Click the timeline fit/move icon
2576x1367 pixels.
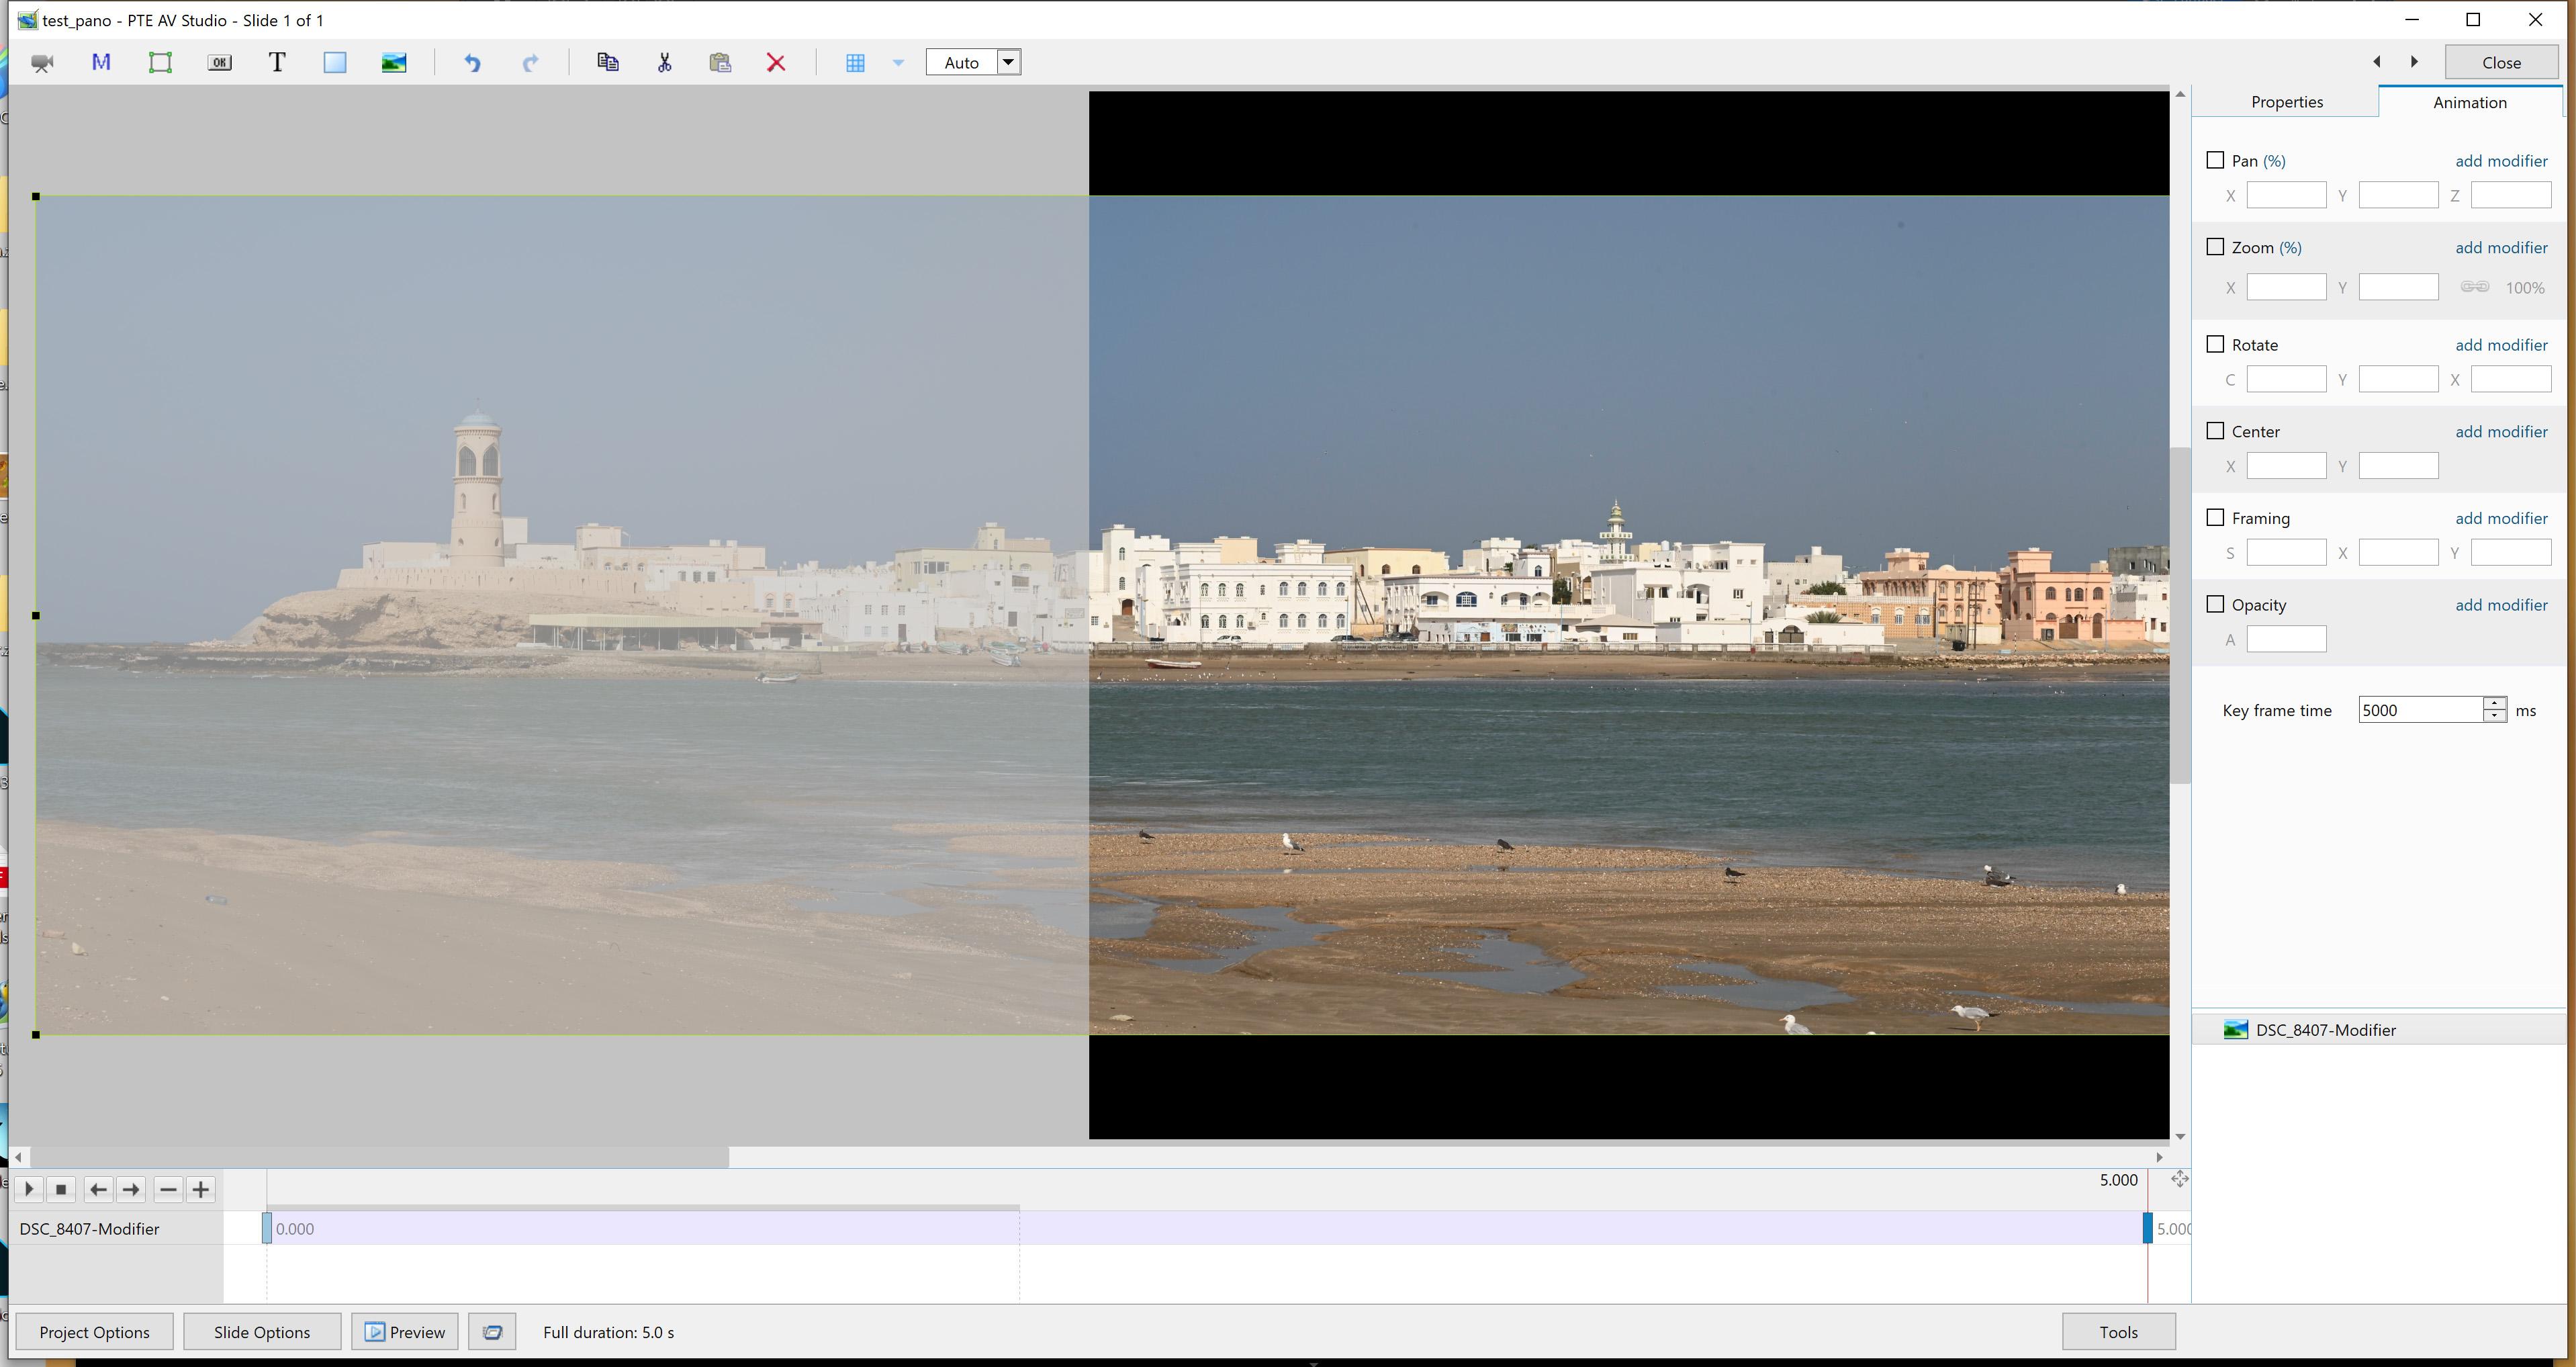coord(2179,1180)
